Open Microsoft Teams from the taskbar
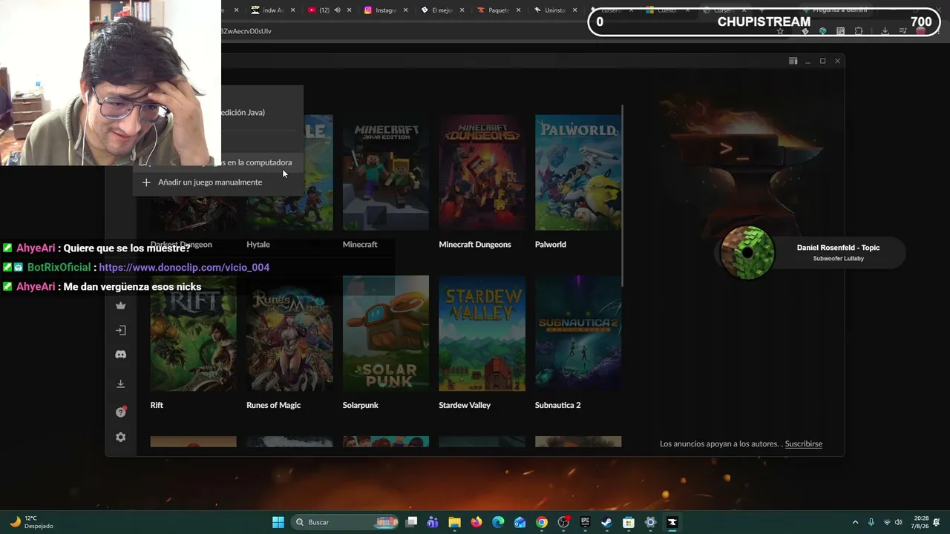 click(433, 522)
